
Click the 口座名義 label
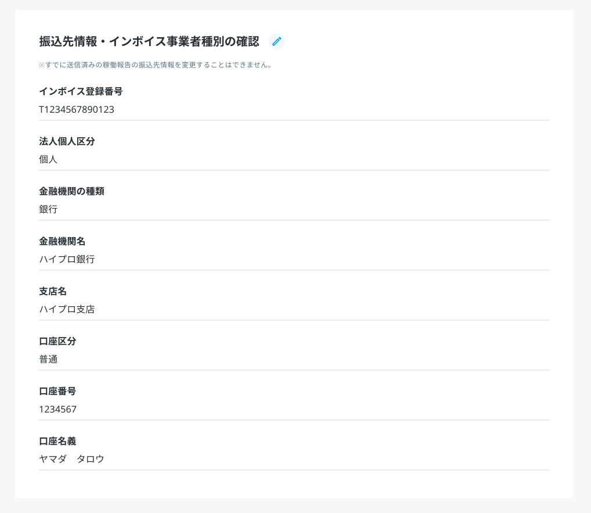(x=57, y=442)
